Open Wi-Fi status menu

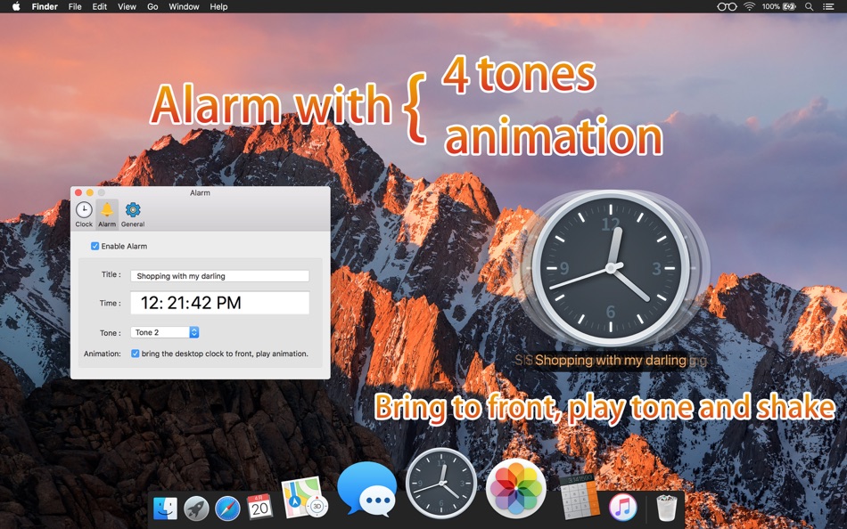(x=749, y=6)
